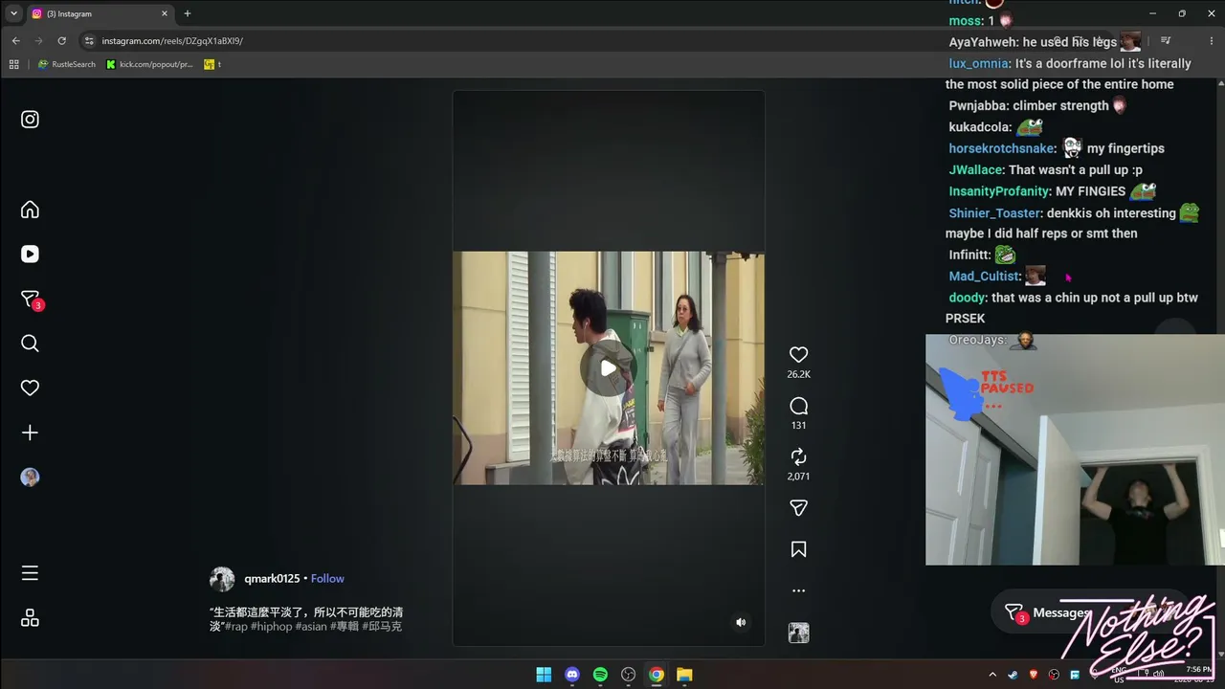Click the username Shinier_Toaster in chat
The image size is (1225, 689).
coord(994,213)
